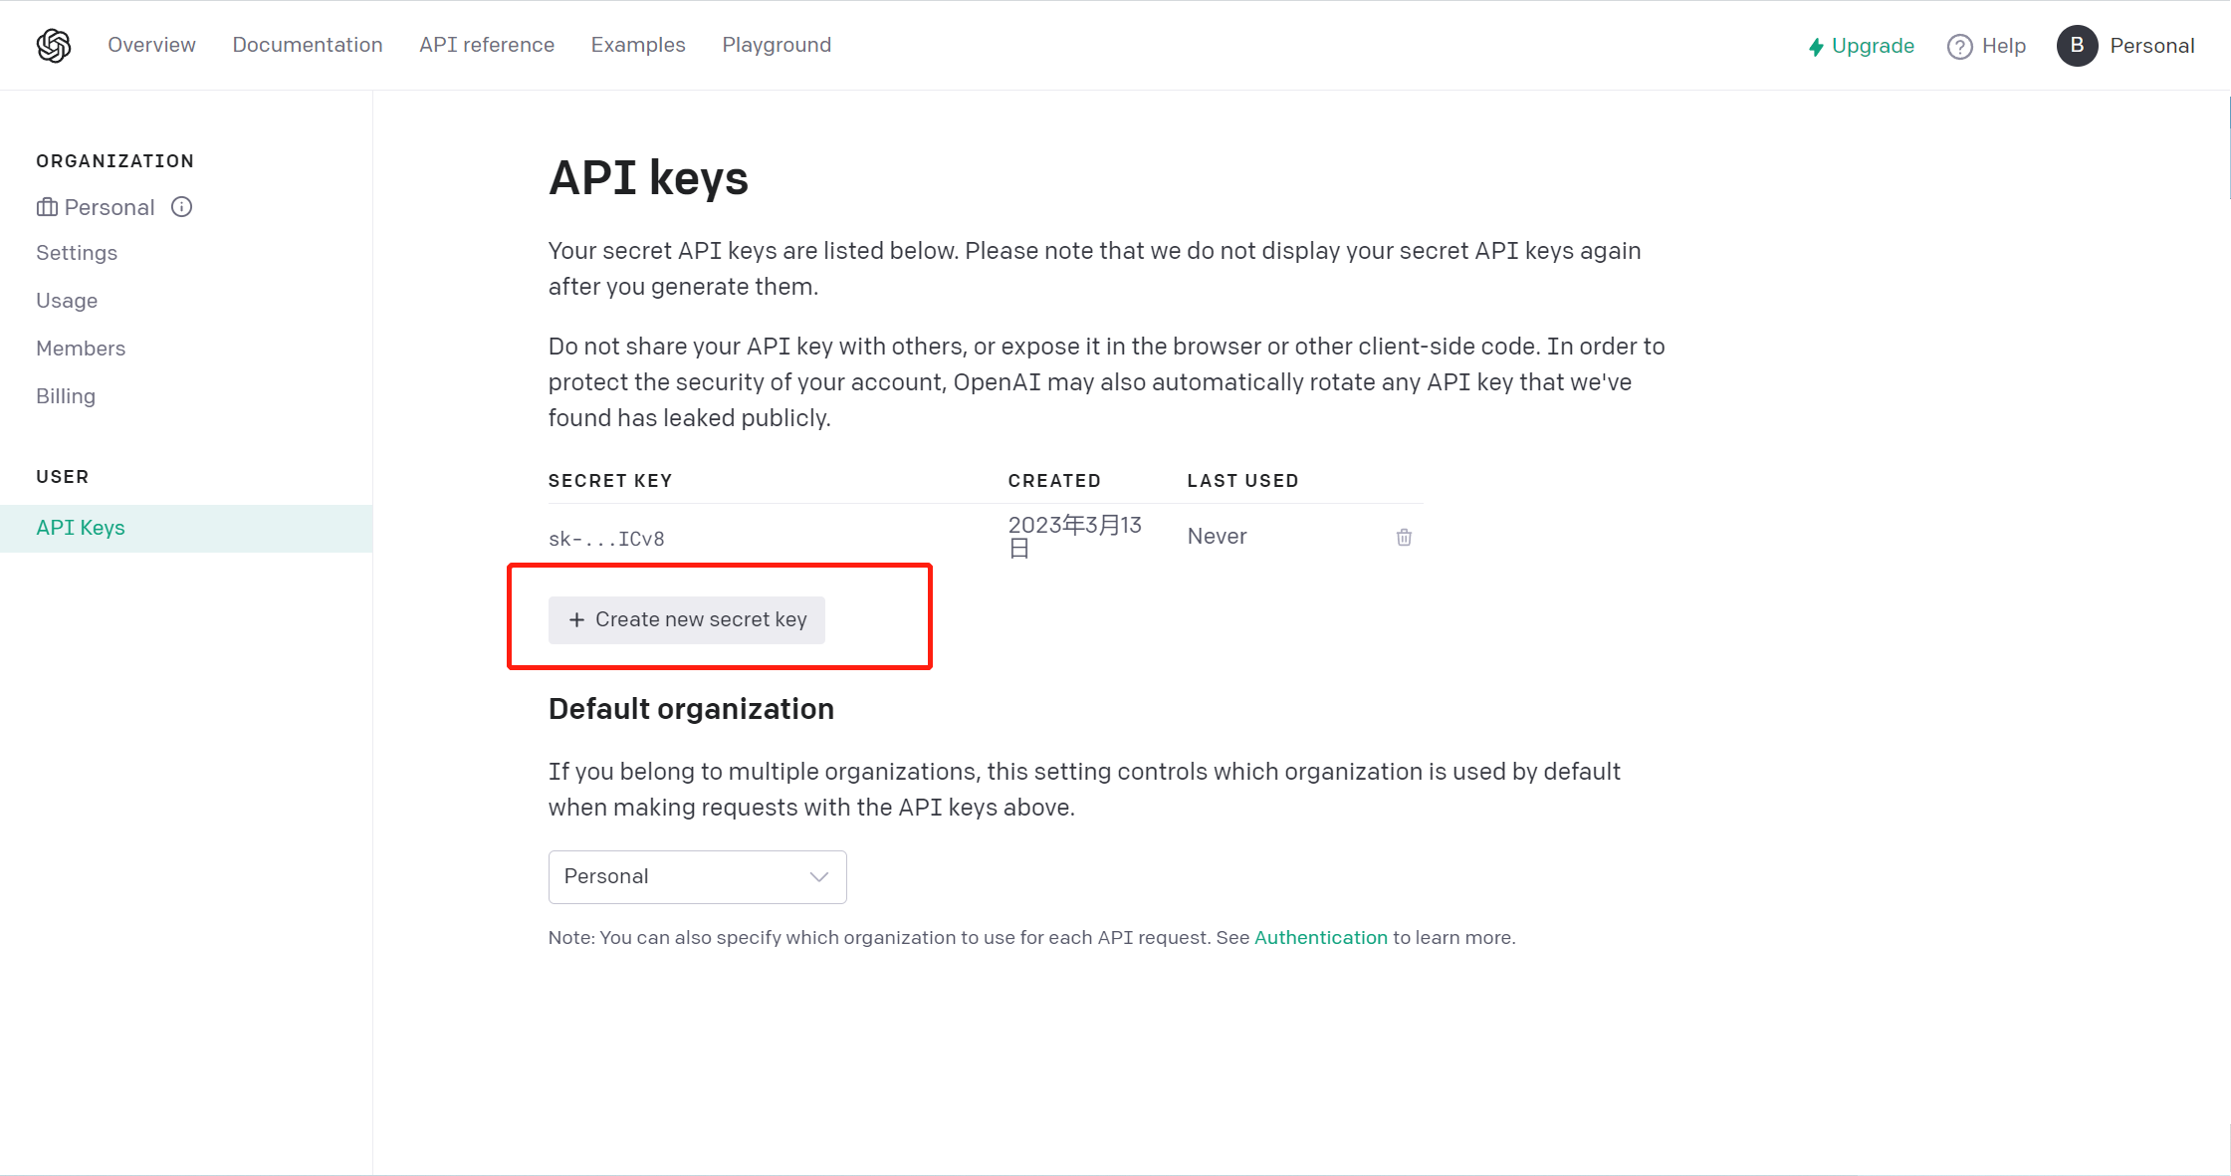Select Usage in the organization sidebar

(67, 301)
